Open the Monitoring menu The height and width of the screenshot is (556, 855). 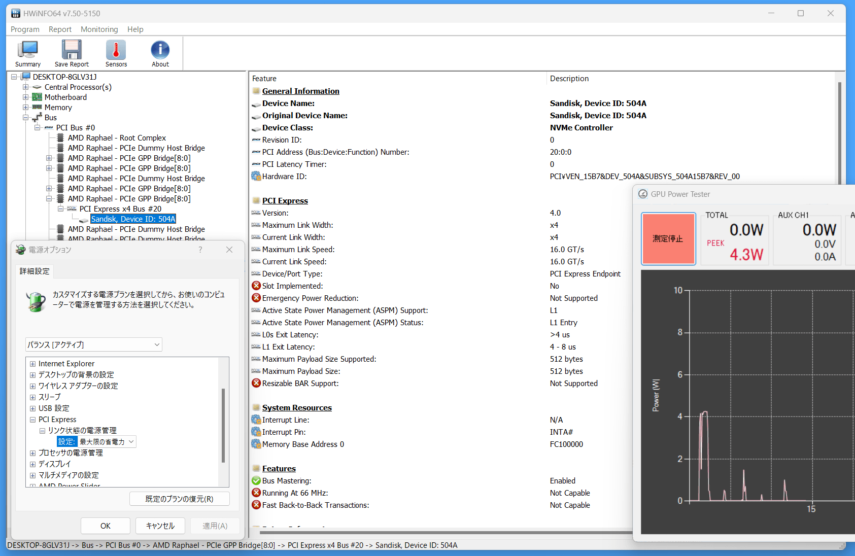(x=99, y=29)
